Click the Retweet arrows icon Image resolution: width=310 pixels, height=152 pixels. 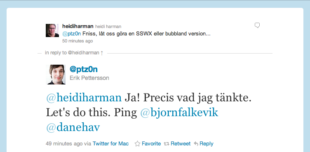(x=167, y=144)
